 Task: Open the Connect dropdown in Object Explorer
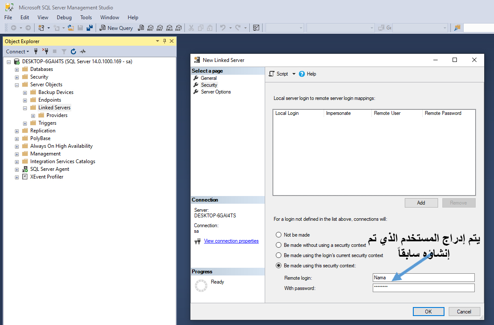[18, 51]
